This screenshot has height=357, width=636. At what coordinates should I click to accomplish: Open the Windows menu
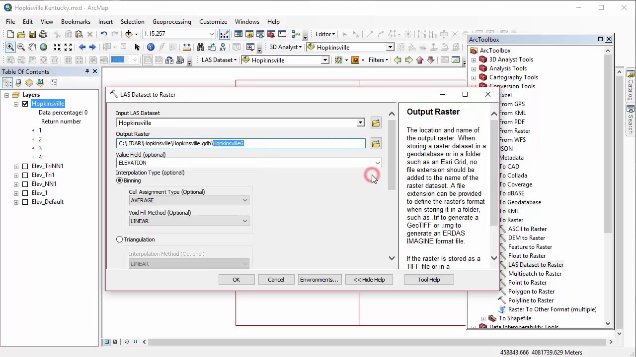247,22
